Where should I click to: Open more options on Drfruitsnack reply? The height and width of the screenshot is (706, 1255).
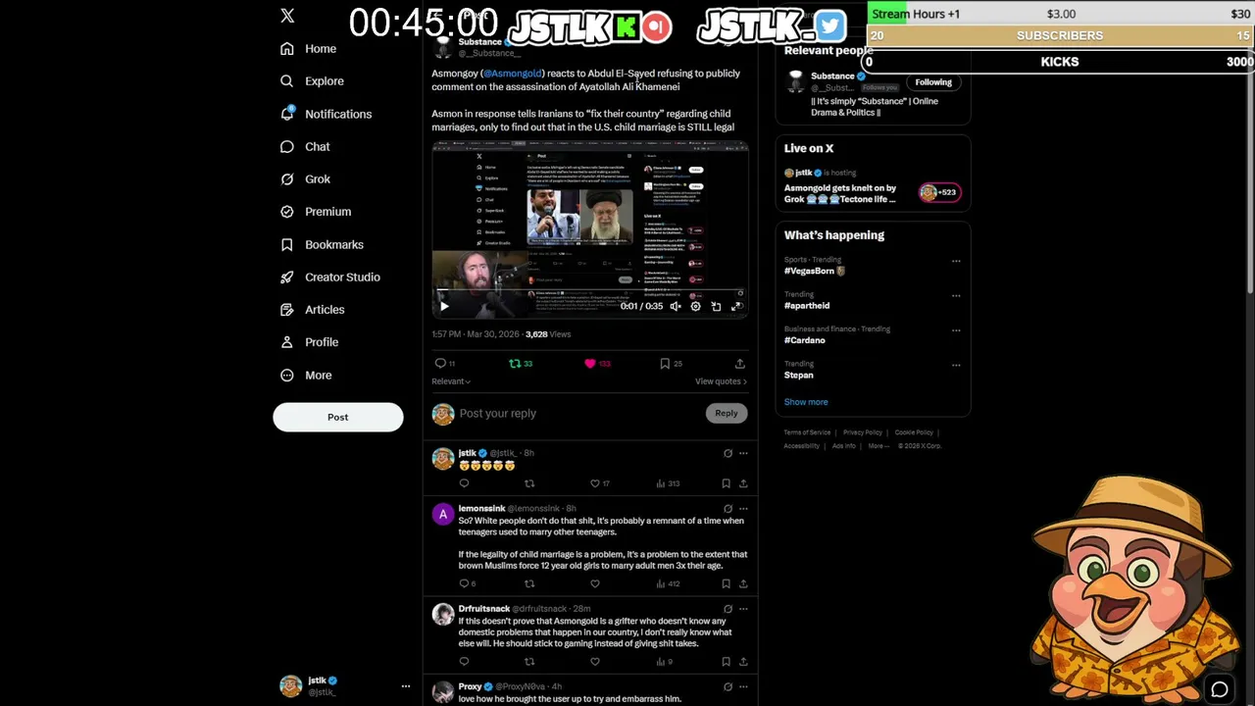[743, 609]
